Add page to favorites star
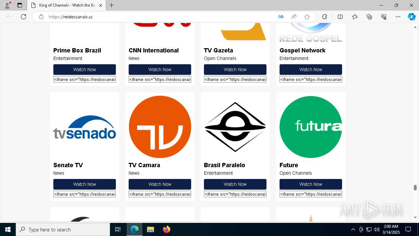 tap(307, 17)
